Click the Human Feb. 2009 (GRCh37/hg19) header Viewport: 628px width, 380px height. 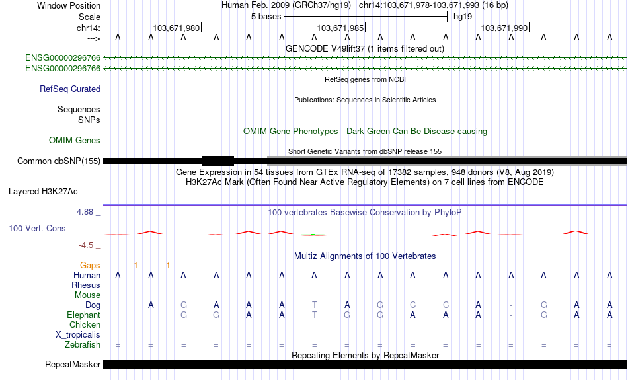click(x=286, y=5)
